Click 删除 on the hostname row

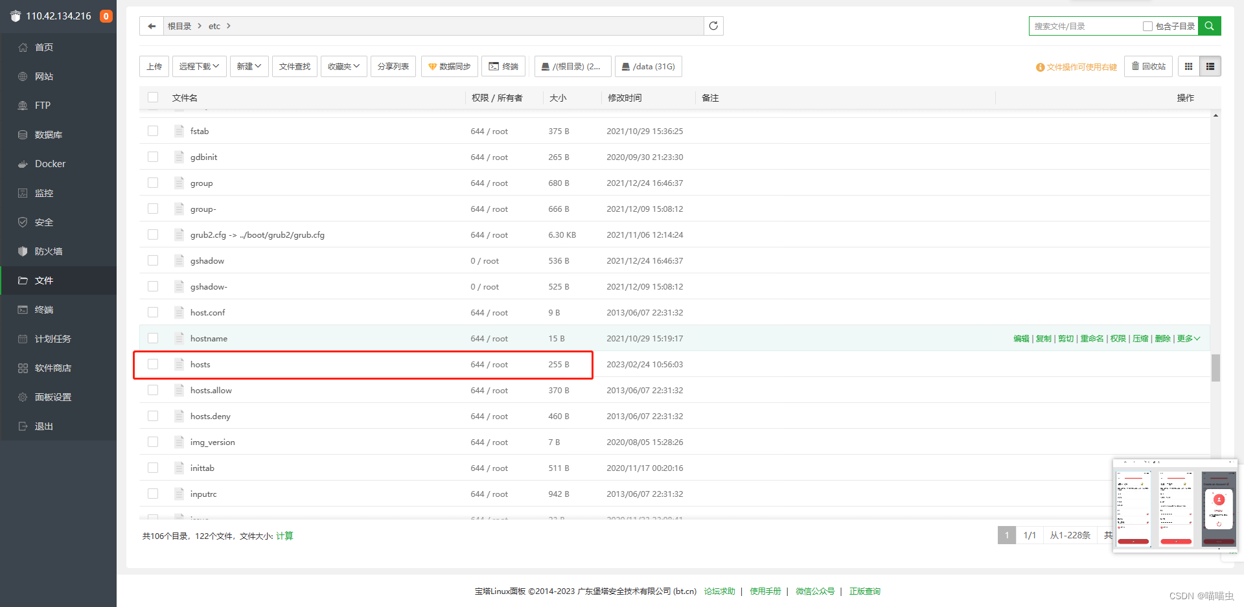(1162, 338)
